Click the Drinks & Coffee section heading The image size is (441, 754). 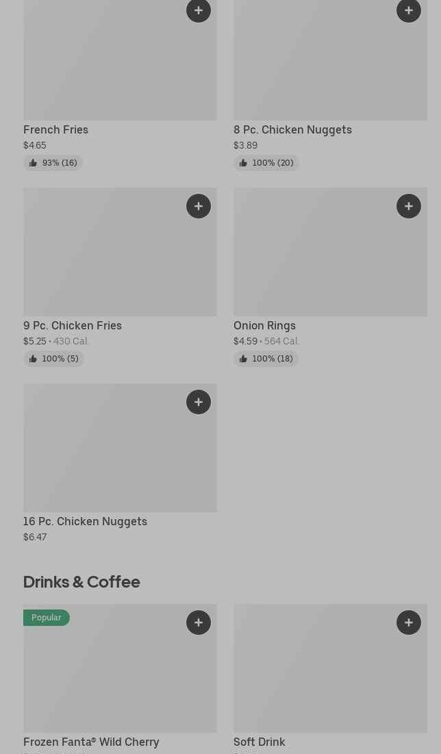(x=81, y=581)
